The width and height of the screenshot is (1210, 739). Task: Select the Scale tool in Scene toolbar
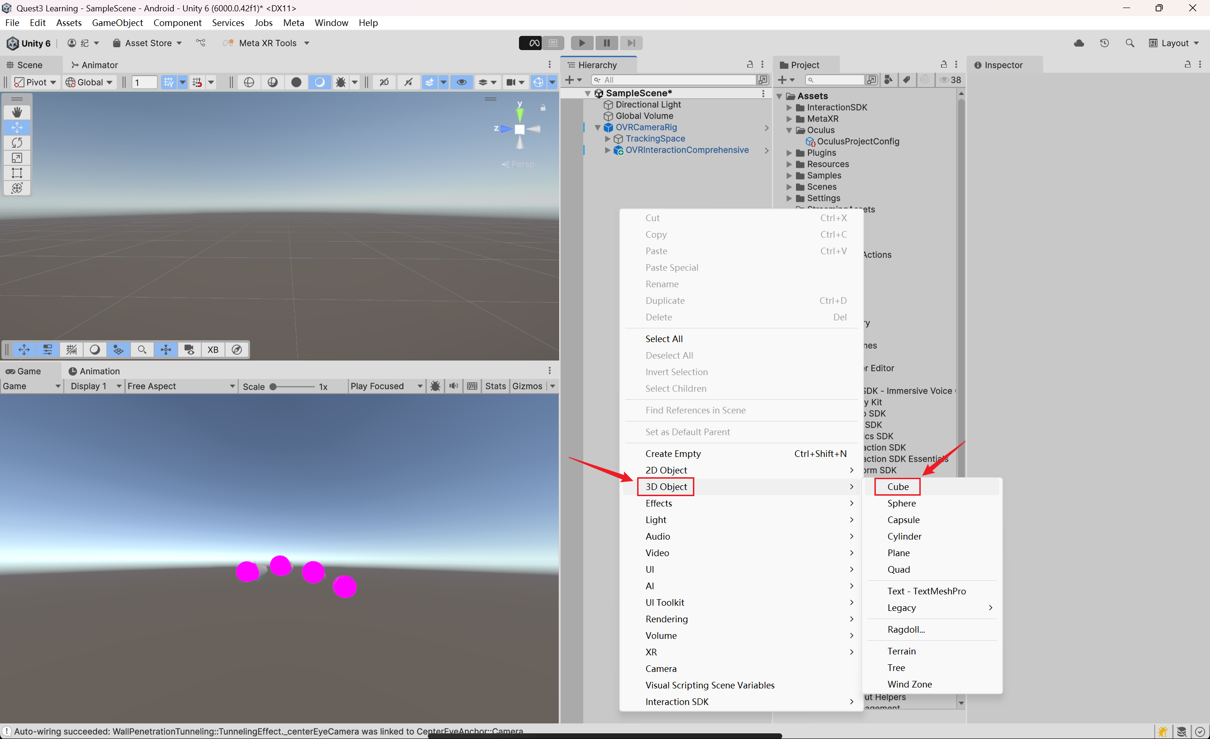click(17, 158)
